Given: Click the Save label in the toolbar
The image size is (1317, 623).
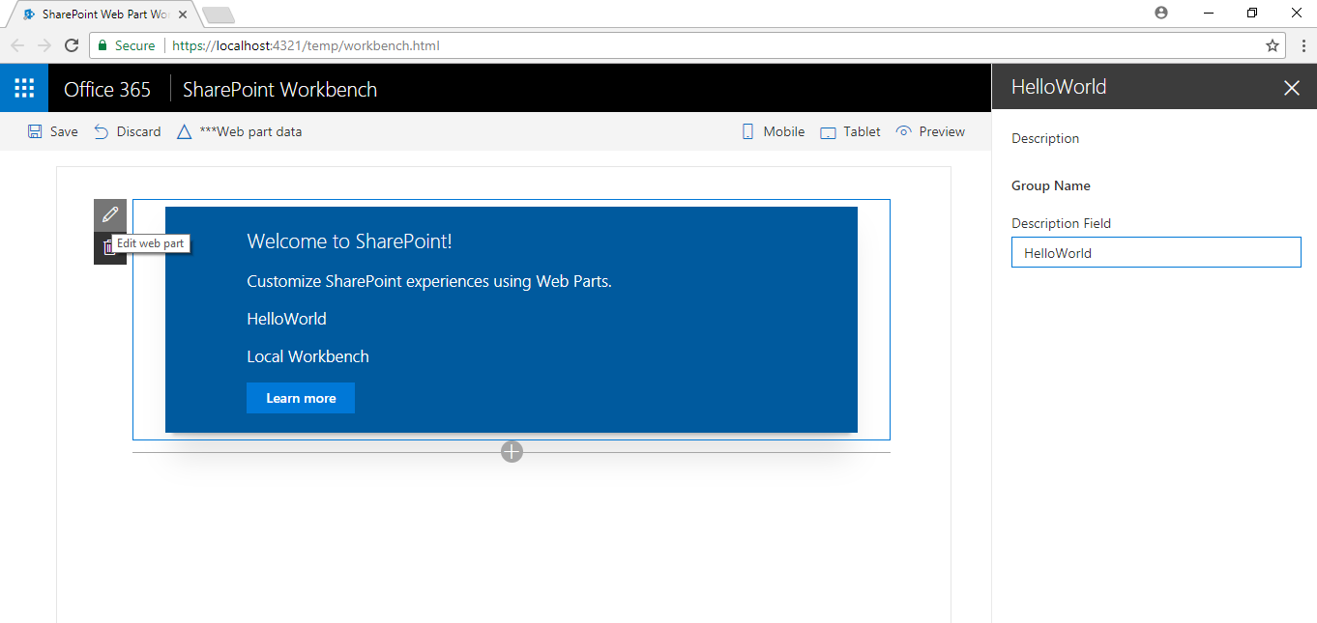Looking at the screenshot, I should 64,132.
